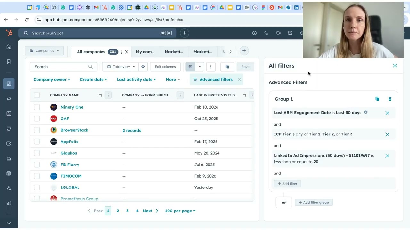Click the HubSpot sprocket logo
The image size is (410, 230).
click(x=9, y=33)
